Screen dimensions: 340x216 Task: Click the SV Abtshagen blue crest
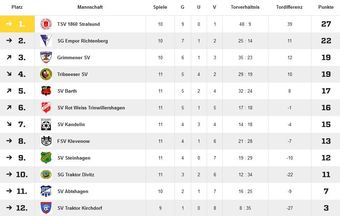click(x=46, y=191)
